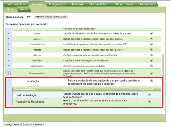
Task: Expand the /metas command row
Action: (x=9, y=33)
